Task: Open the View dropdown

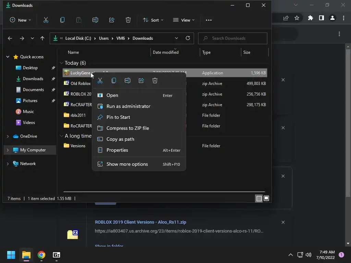Action: pyautogui.click(x=184, y=20)
